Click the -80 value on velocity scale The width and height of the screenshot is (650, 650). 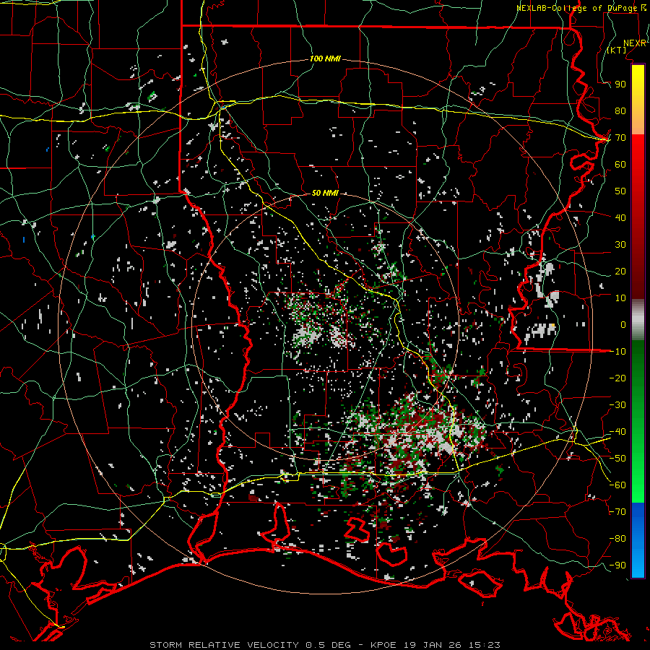coord(617,539)
